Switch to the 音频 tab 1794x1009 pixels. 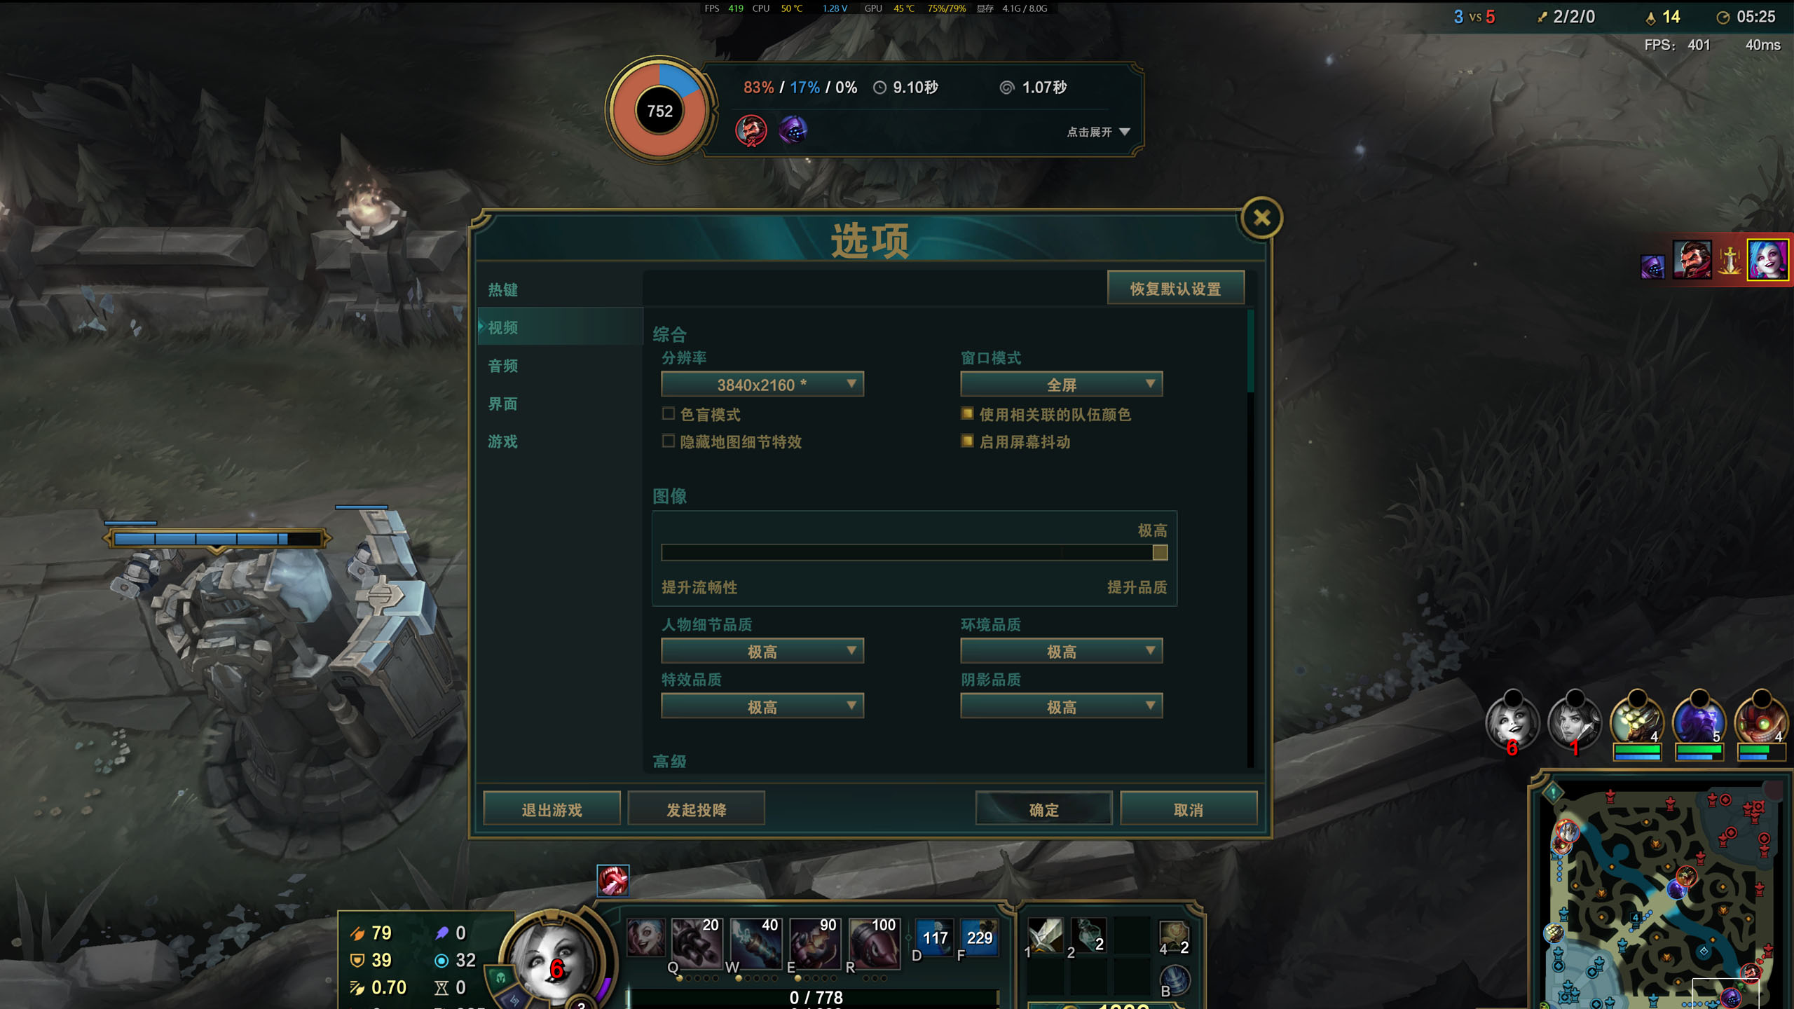point(503,366)
